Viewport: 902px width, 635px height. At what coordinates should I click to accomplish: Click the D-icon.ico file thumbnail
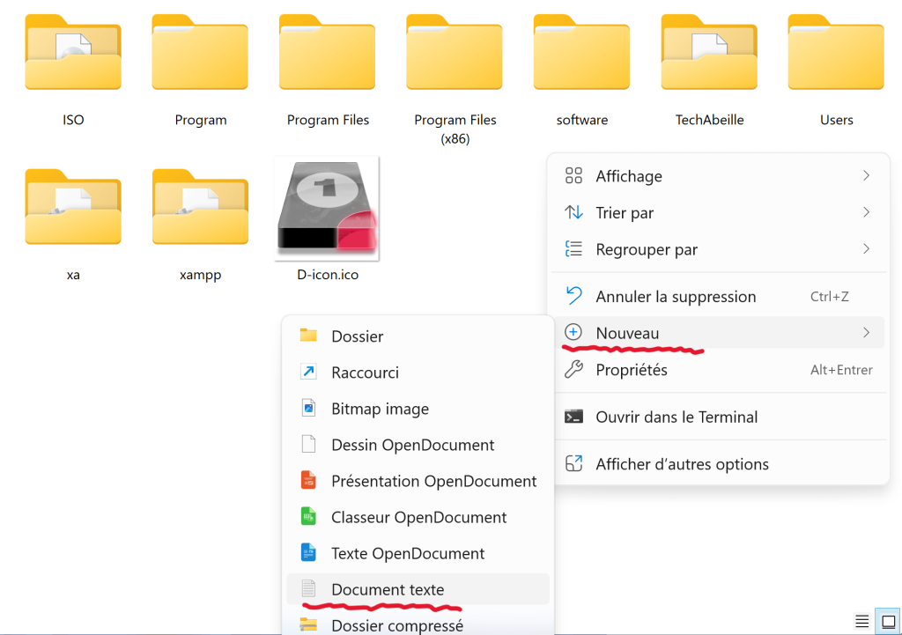[327, 210]
